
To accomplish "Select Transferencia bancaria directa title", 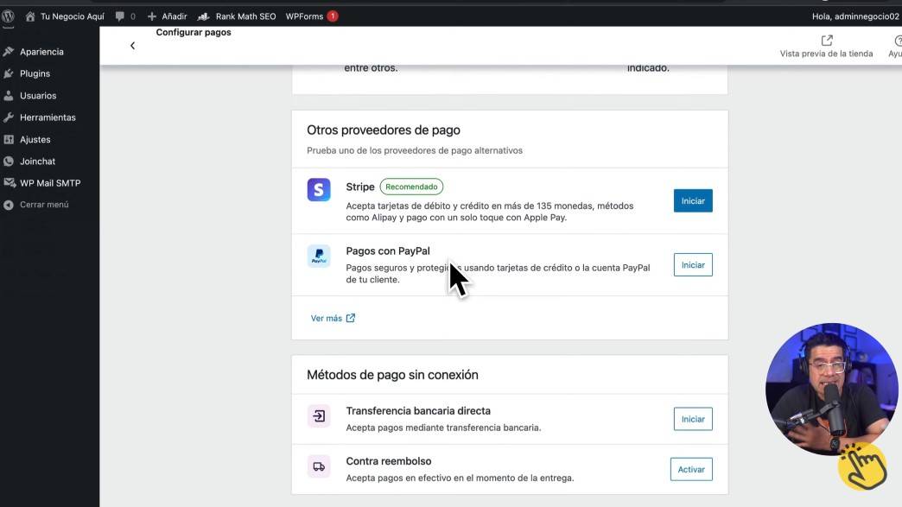I will pos(418,411).
